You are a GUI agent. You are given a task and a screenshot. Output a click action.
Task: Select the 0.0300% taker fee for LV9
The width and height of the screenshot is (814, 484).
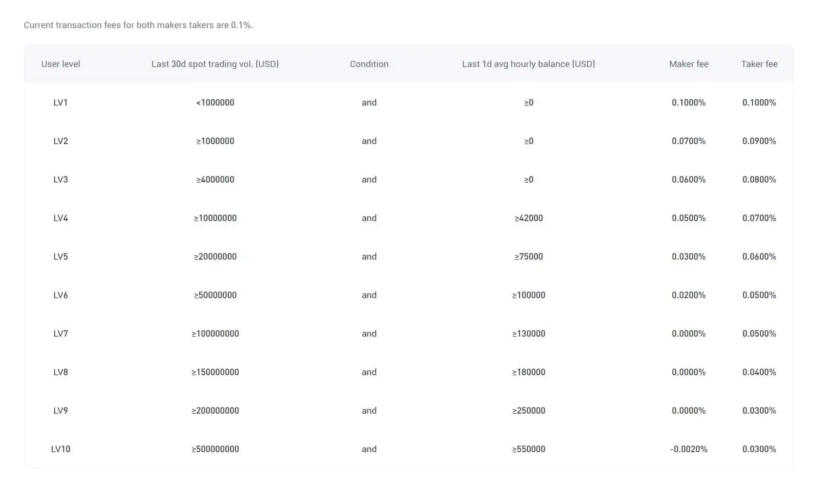click(x=759, y=410)
